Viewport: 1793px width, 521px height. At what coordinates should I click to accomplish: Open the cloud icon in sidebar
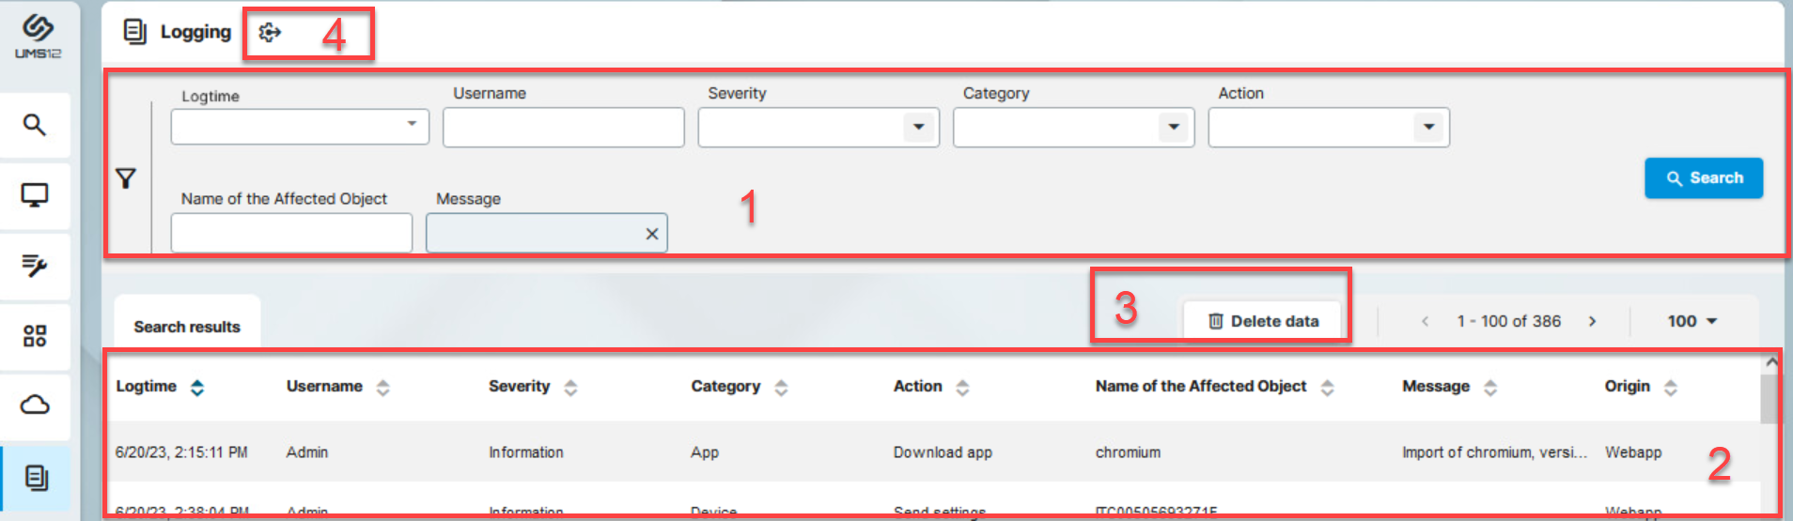coord(35,406)
